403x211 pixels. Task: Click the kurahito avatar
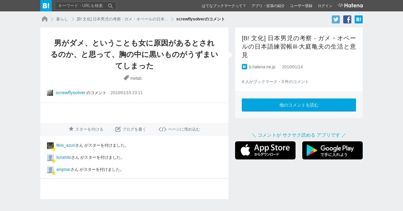coord(50,158)
